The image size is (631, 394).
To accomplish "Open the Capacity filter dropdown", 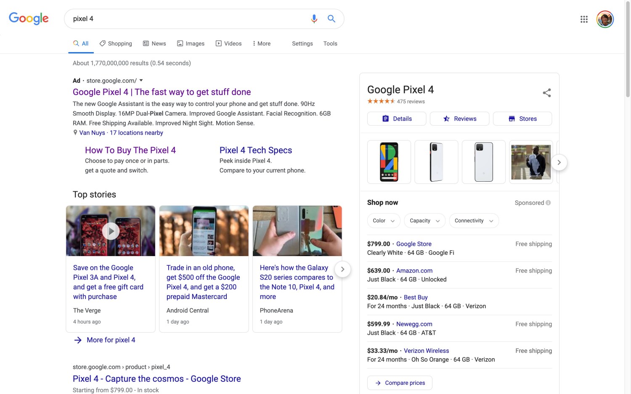I will (424, 221).
